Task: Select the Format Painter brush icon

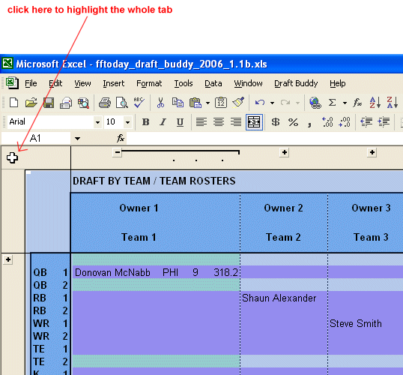Action: (238, 102)
